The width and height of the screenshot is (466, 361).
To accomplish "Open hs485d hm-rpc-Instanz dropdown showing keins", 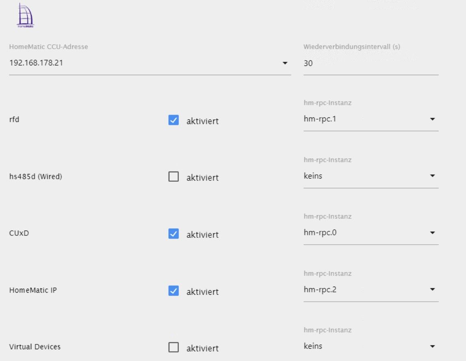I will pyautogui.click(x=432, y=176).
